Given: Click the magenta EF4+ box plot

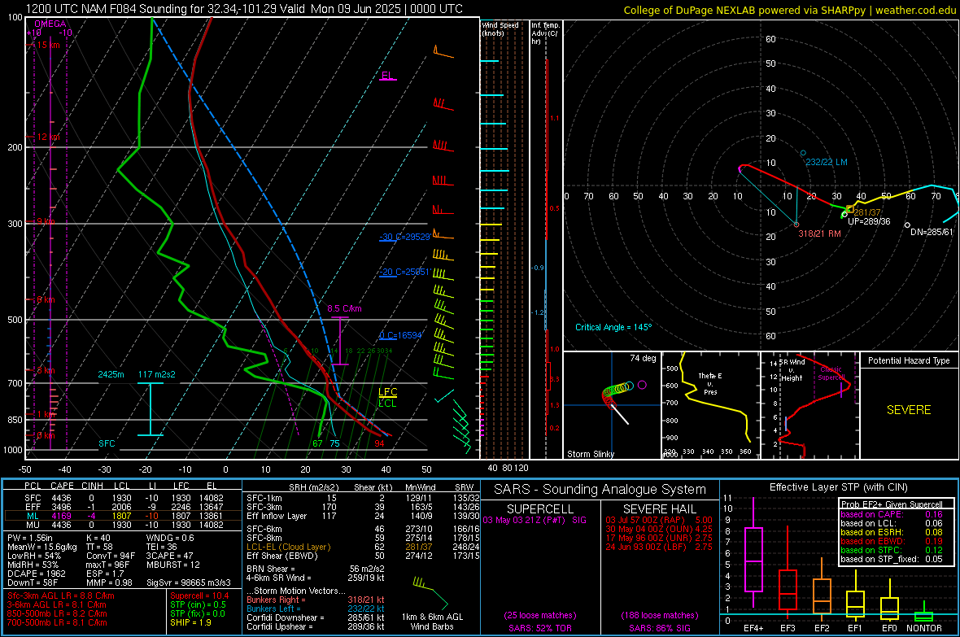Looking at the screenshot, I should click(x=753, y=554).
